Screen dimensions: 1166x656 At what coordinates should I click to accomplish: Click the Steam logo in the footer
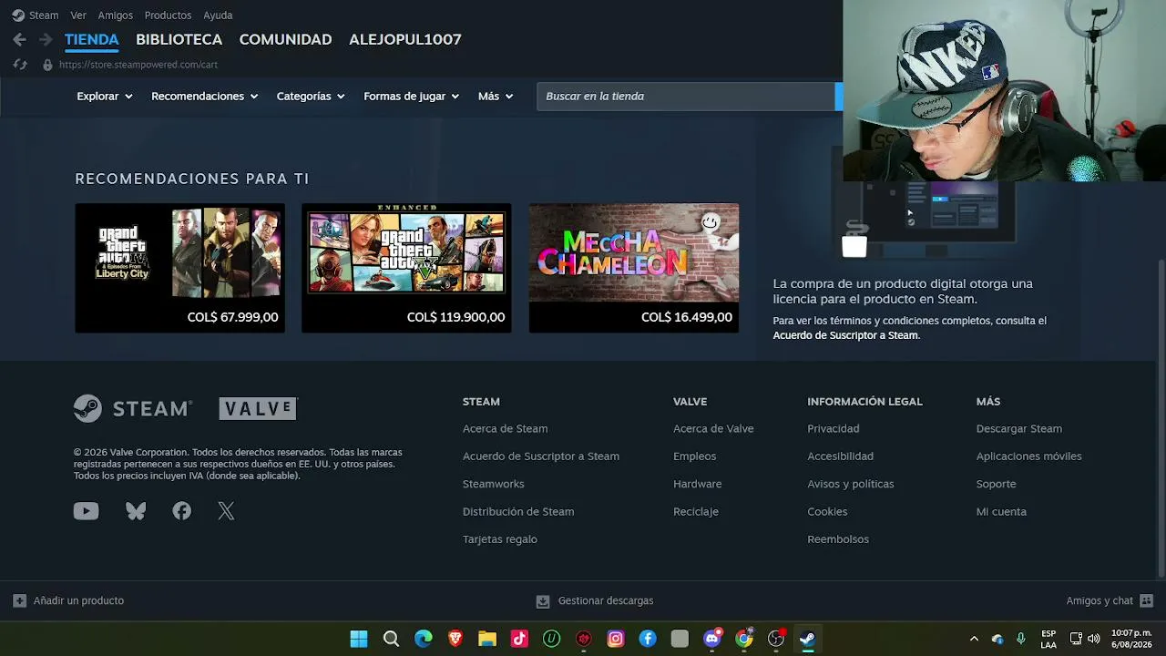(133, 408)
